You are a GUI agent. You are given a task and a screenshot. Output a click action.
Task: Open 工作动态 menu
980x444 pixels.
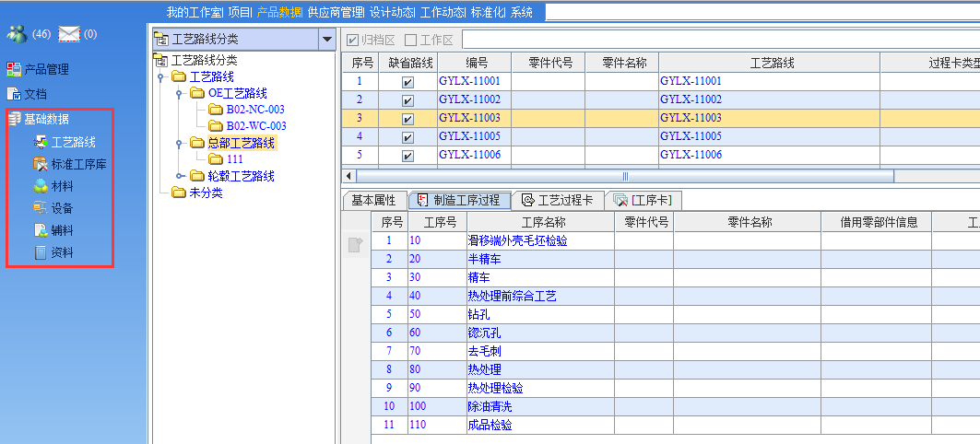tap(443, 12)
